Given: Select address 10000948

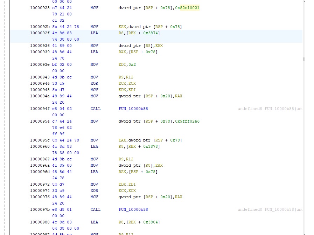Looking at the screenshot, I should tap(40, 90).
